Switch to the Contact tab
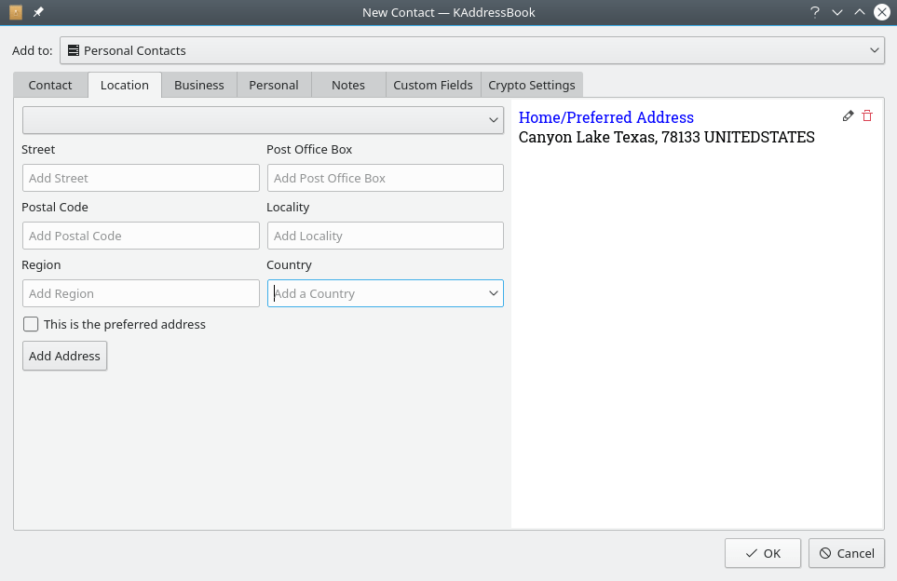Image resolution: width=897 pixels, height=581 pixels. click(50, 86)
